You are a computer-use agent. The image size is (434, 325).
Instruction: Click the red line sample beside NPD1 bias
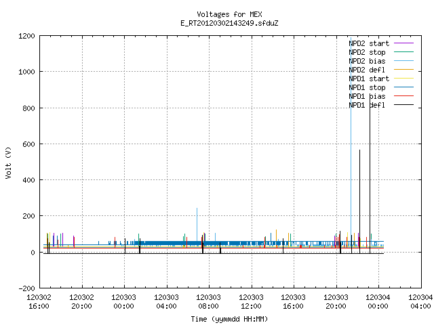(x=403, y=96)
